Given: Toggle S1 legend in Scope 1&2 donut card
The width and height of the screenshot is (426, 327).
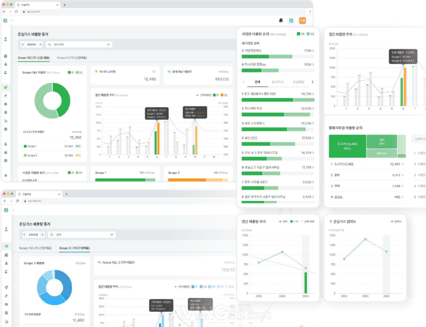Looking at the screenshot, I should [x=70, y=72].
